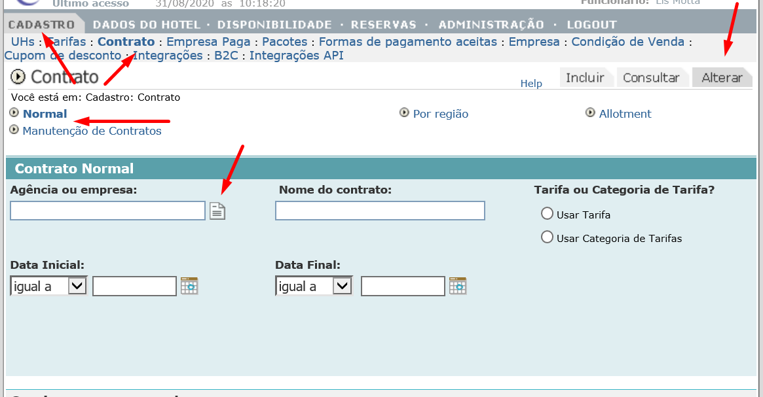Open the Integrações link
This screenshot has height=397, width=763.
click(168, 56)
